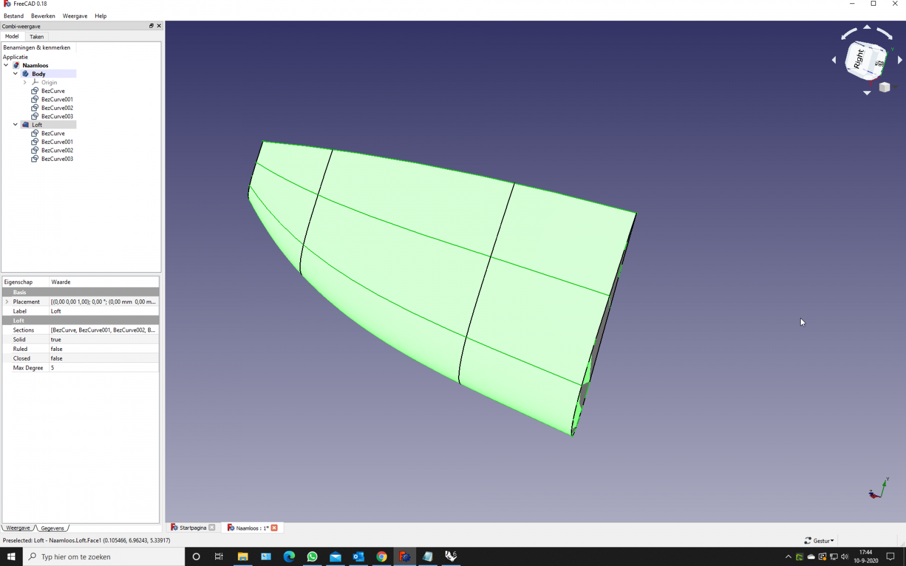The height and width of the screenshot is (566, 906).
Task: Select BezCurve under Loft
Action: pos(53,133)
